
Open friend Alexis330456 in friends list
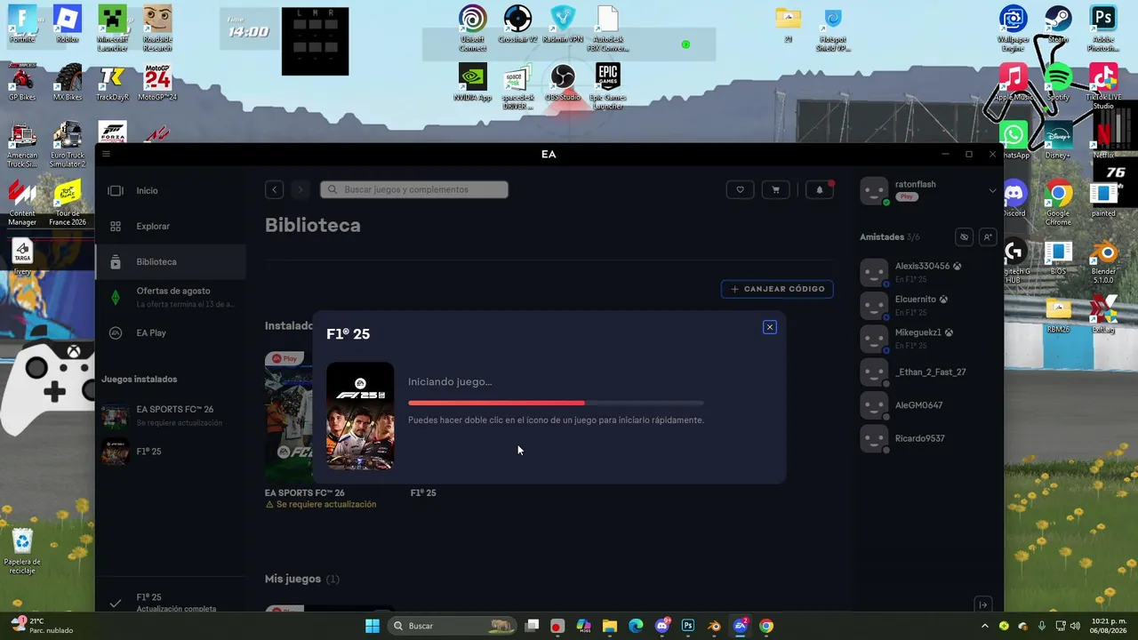coord(928,272)
